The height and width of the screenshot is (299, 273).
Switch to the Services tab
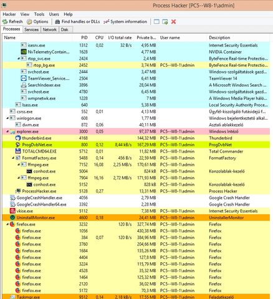point(31,30)
